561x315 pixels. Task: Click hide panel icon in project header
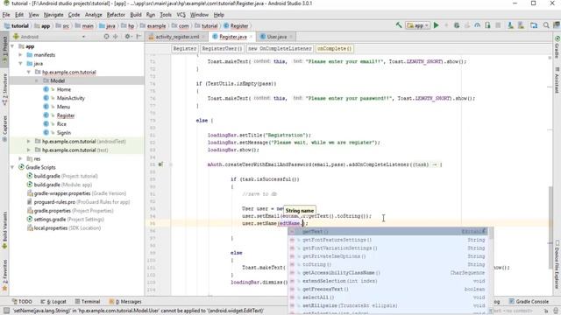pos(138,37)
